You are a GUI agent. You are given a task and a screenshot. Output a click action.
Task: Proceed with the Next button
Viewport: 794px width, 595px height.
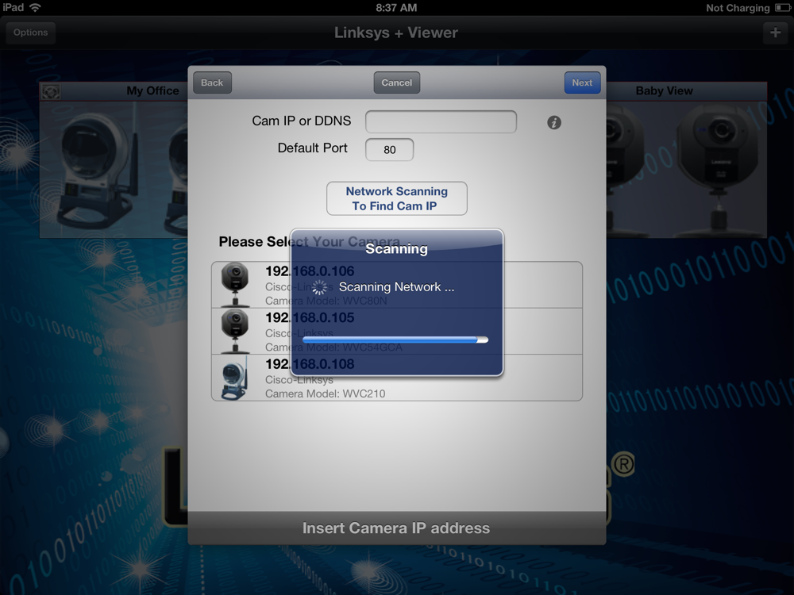(582, 83)
